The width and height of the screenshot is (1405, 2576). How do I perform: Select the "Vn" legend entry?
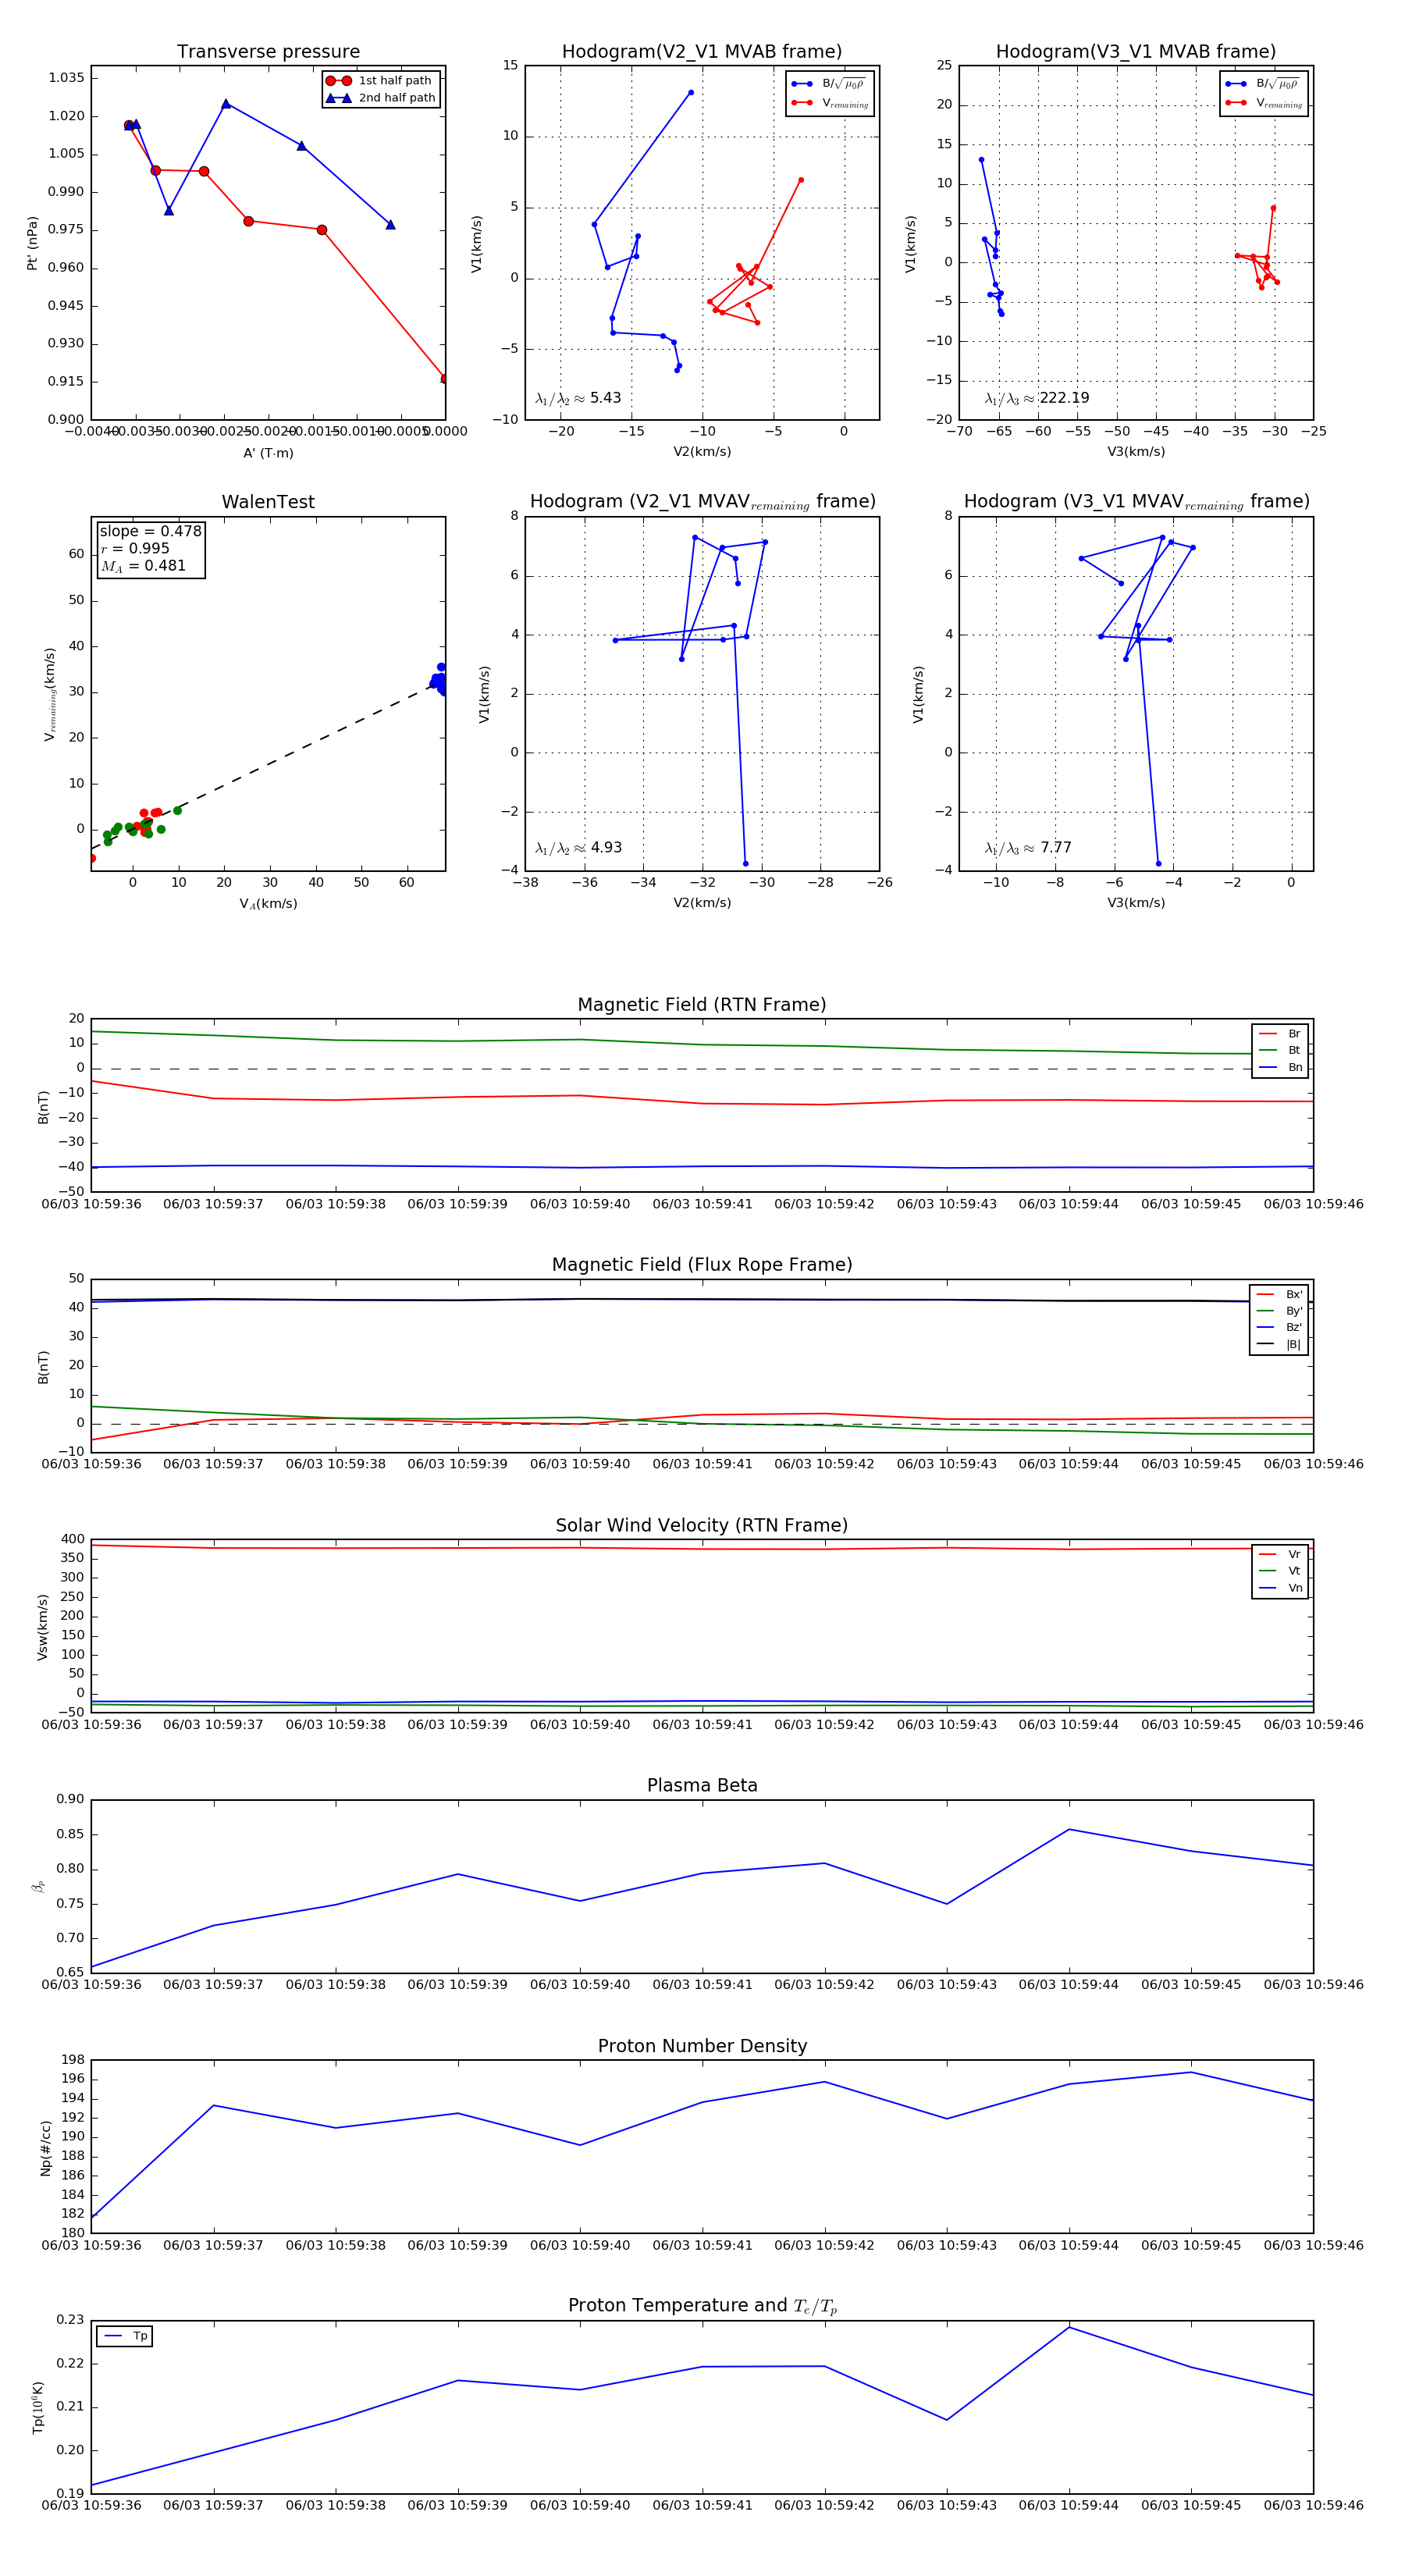click(1280, 1588)
